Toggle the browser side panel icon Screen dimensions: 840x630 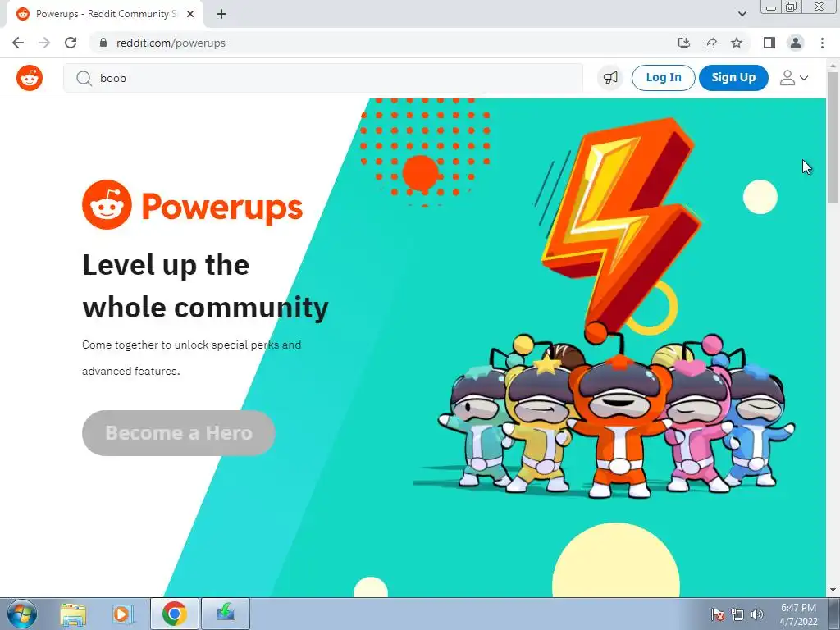[769, 43]
